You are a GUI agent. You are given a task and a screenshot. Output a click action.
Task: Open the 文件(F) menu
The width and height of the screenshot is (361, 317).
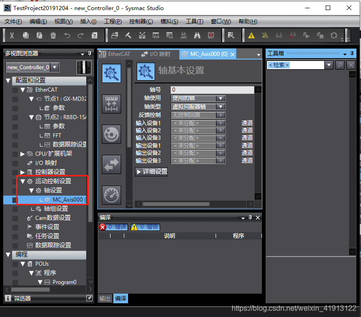(13, 22)
